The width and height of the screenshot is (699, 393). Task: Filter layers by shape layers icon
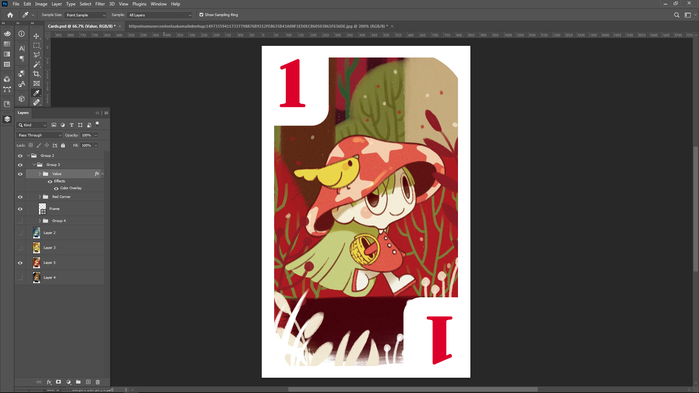point(80,125)
